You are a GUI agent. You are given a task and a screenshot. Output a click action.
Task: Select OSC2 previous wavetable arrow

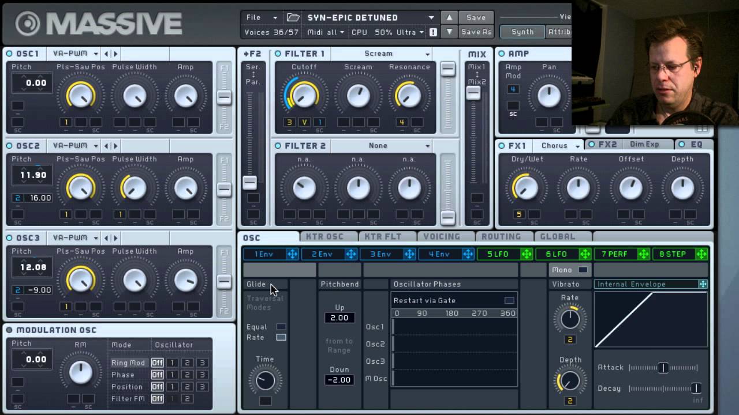pyautogui.click(x=106, y=146)
